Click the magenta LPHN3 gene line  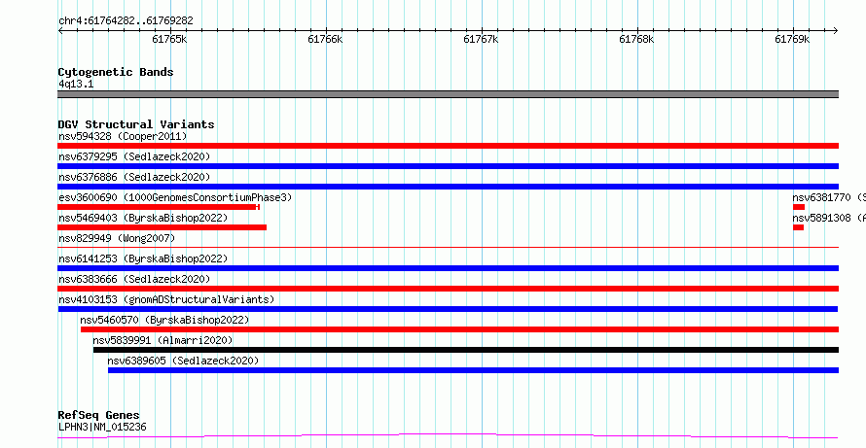(x=448, y=436)
